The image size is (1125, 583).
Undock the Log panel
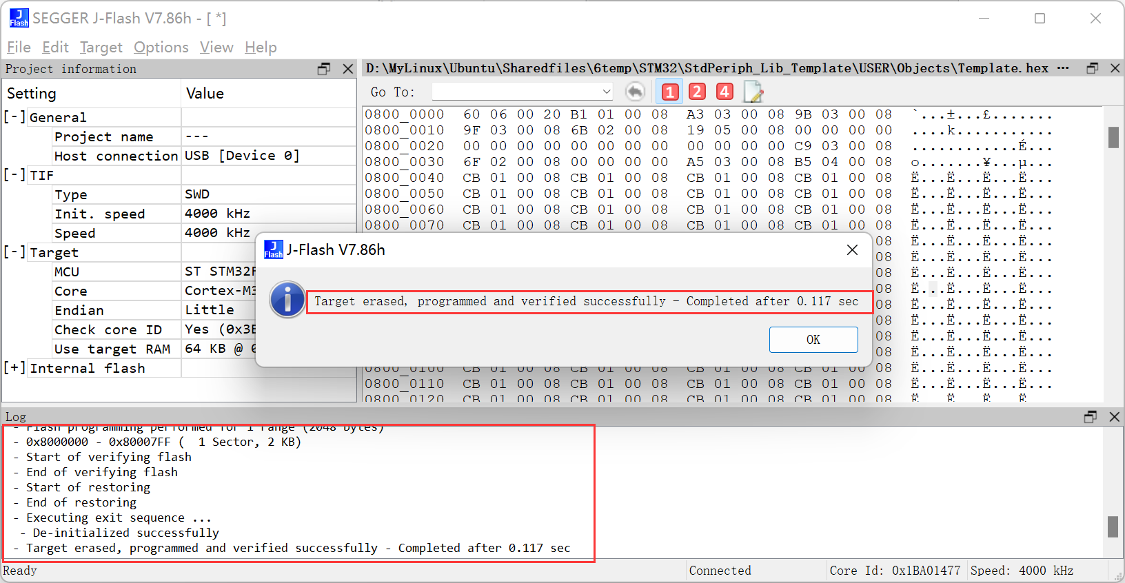[1090, 417]
